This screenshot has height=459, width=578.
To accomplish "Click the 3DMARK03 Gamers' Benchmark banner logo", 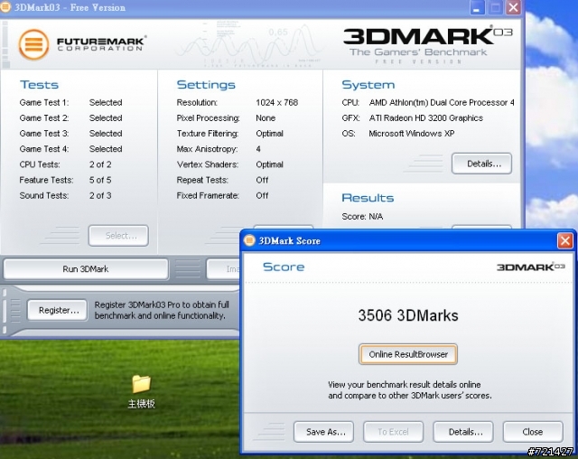I will tap(427, 44).
